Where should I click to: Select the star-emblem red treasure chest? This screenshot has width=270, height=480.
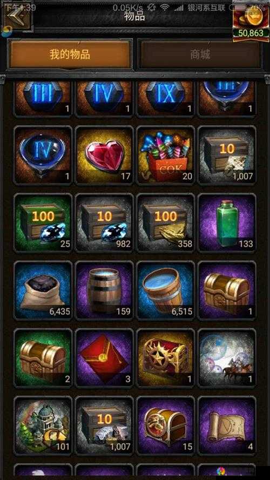166,357
